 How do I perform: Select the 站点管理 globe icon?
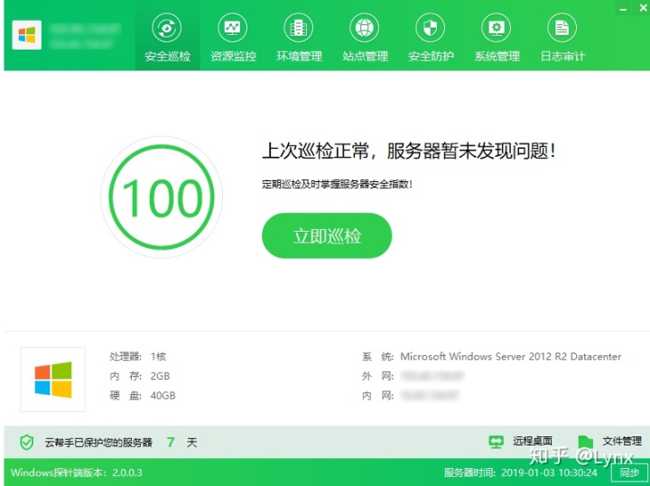tap(365, 28)
